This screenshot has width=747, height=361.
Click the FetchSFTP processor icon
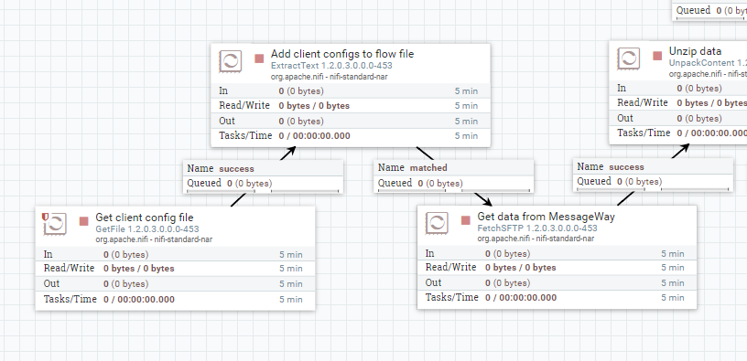437,223
